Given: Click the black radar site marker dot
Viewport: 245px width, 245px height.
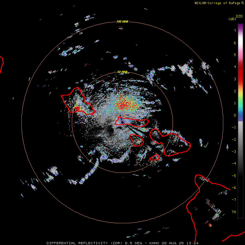Looking at the screenshot, I should 122,122.
